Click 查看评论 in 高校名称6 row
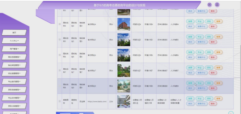Screen dimensions: 241x114 coord(201,57)
